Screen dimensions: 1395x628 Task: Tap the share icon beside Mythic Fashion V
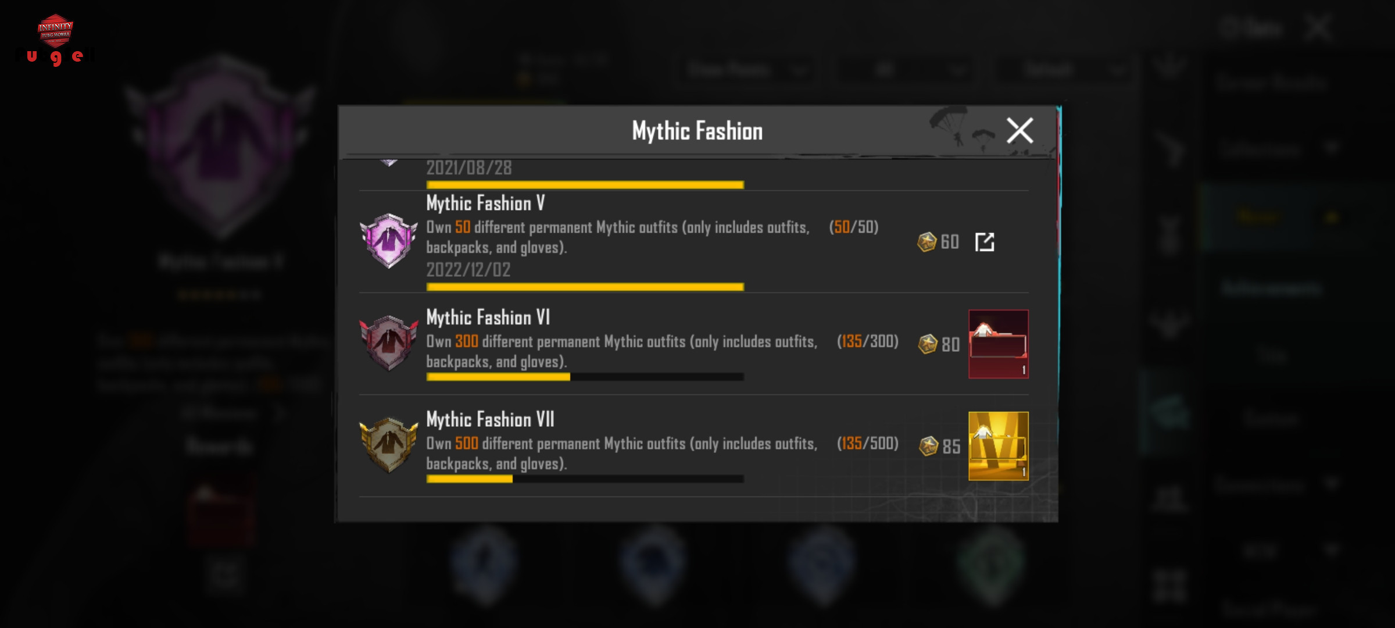[x=985, y=242]
